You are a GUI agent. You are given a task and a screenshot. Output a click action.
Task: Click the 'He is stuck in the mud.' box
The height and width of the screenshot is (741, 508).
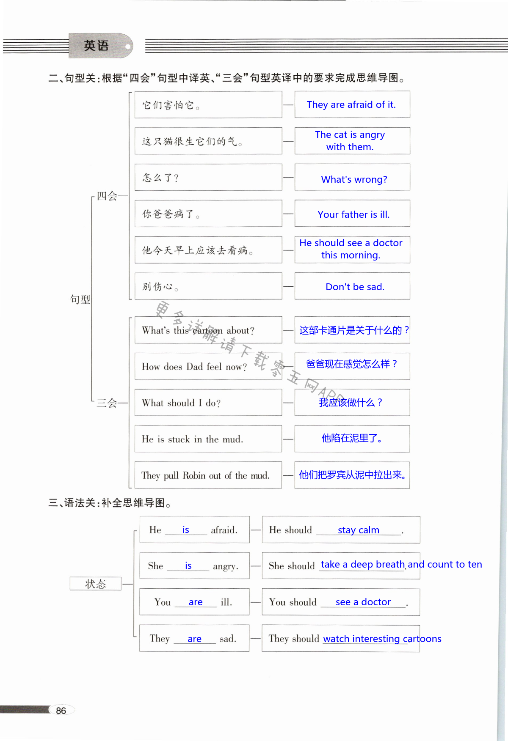pos(208,439)
